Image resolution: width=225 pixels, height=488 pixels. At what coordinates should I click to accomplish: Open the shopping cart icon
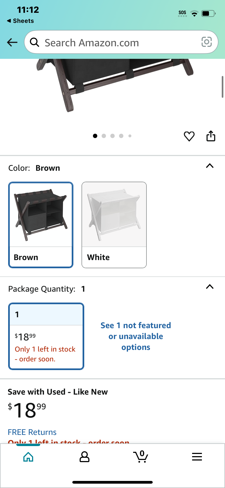point(141,457)
